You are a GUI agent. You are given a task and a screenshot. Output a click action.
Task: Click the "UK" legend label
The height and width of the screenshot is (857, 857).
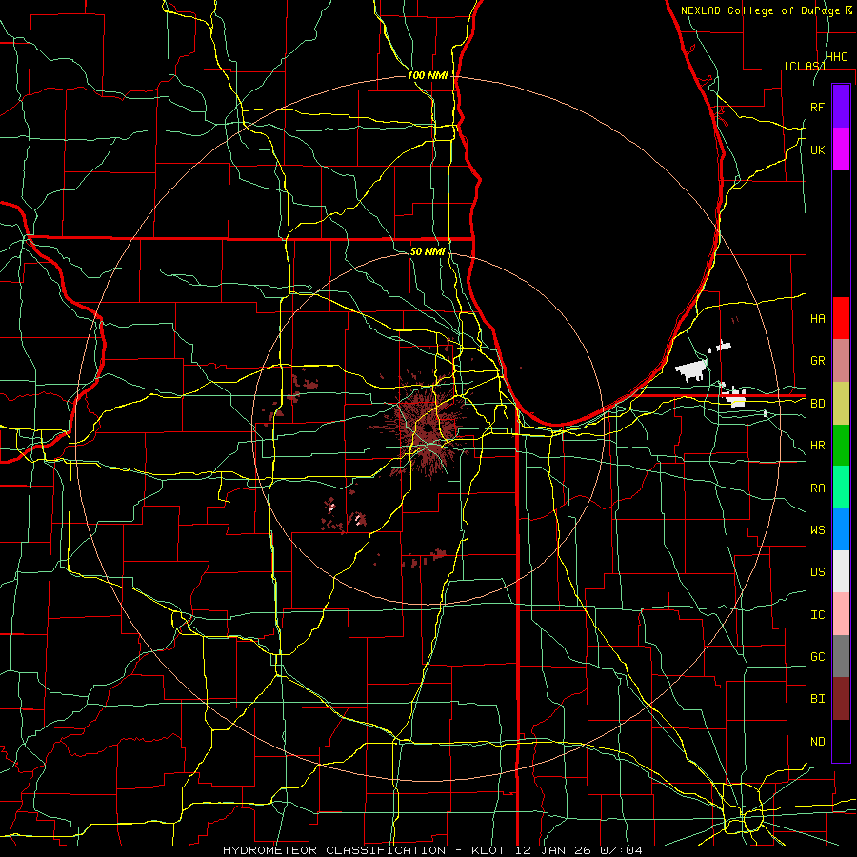point(818,149)
